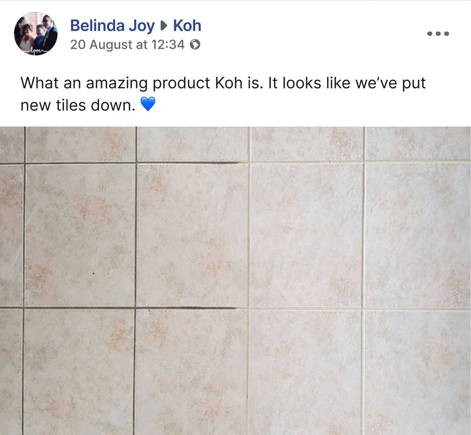Click Belinda Joy's round profile picture
This screenshot has height=435, width=471.
36,33
